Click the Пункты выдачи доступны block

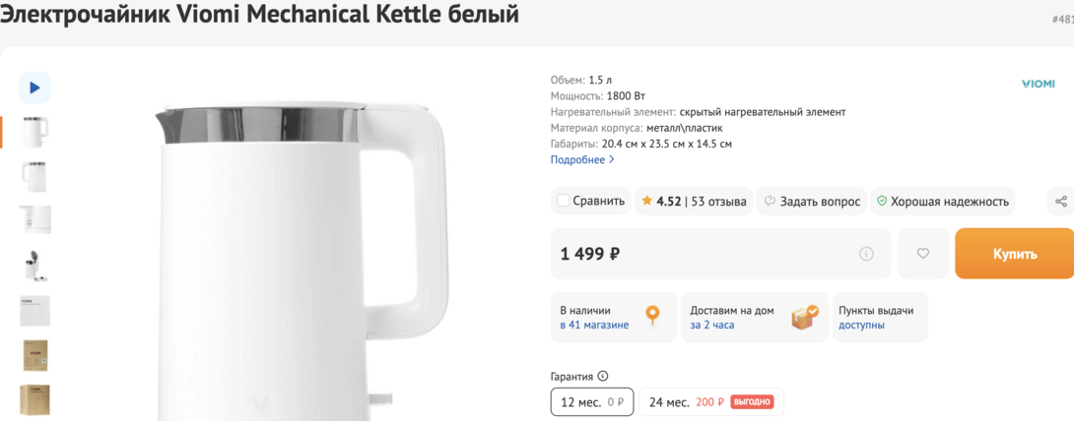[x=878, y=317]
